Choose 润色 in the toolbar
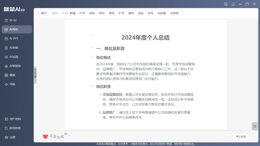 point(141,13)
